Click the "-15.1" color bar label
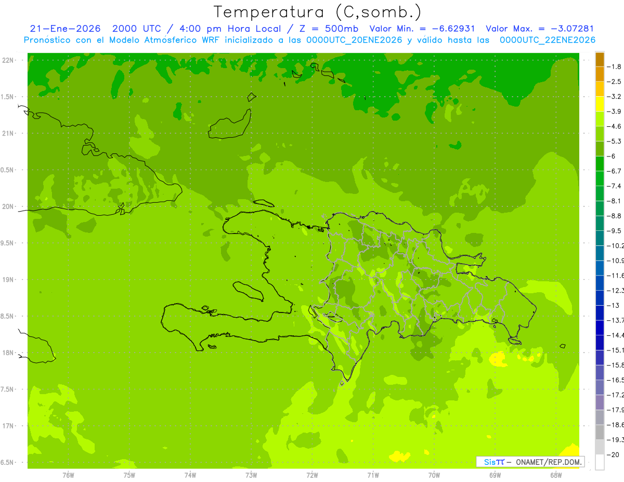The width and height of the screenshot is (624, 482). [616, 350]
